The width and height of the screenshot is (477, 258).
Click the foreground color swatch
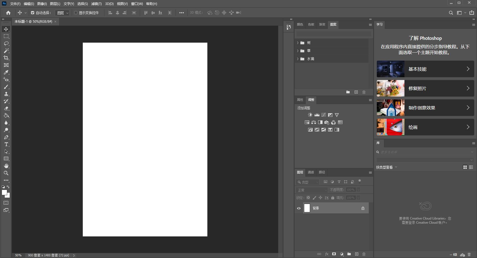click(4, 192)
